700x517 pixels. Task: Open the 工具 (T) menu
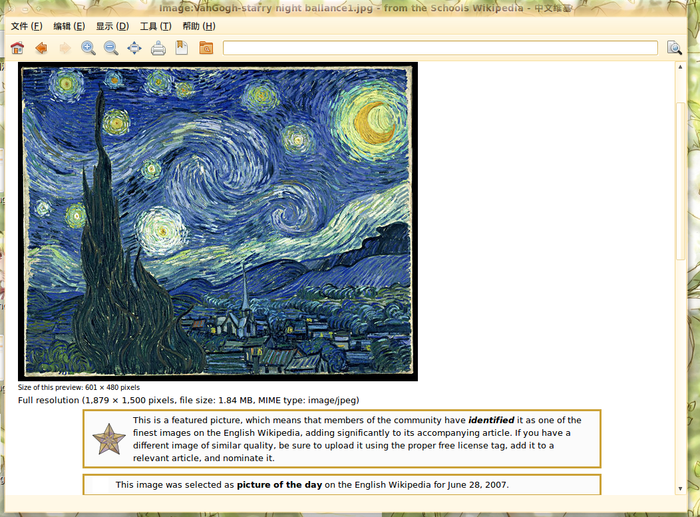point(156,27)
